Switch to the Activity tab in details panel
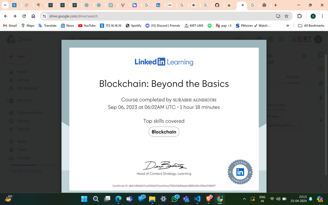Screen dimensions: 328x205 293,77
